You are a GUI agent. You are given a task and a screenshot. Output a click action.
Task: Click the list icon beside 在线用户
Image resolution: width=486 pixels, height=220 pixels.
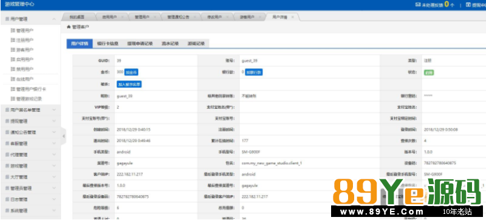[x=13, y=79]
